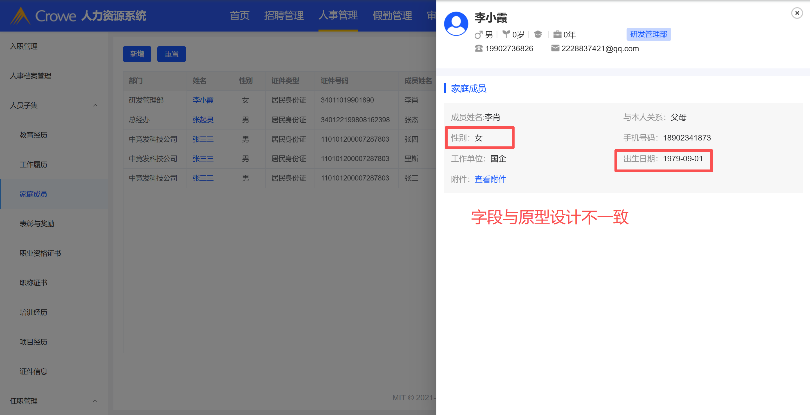Select 教育经历 in the sidebar
This screenshot has width=810, height=415.
[x=33, y=135]
